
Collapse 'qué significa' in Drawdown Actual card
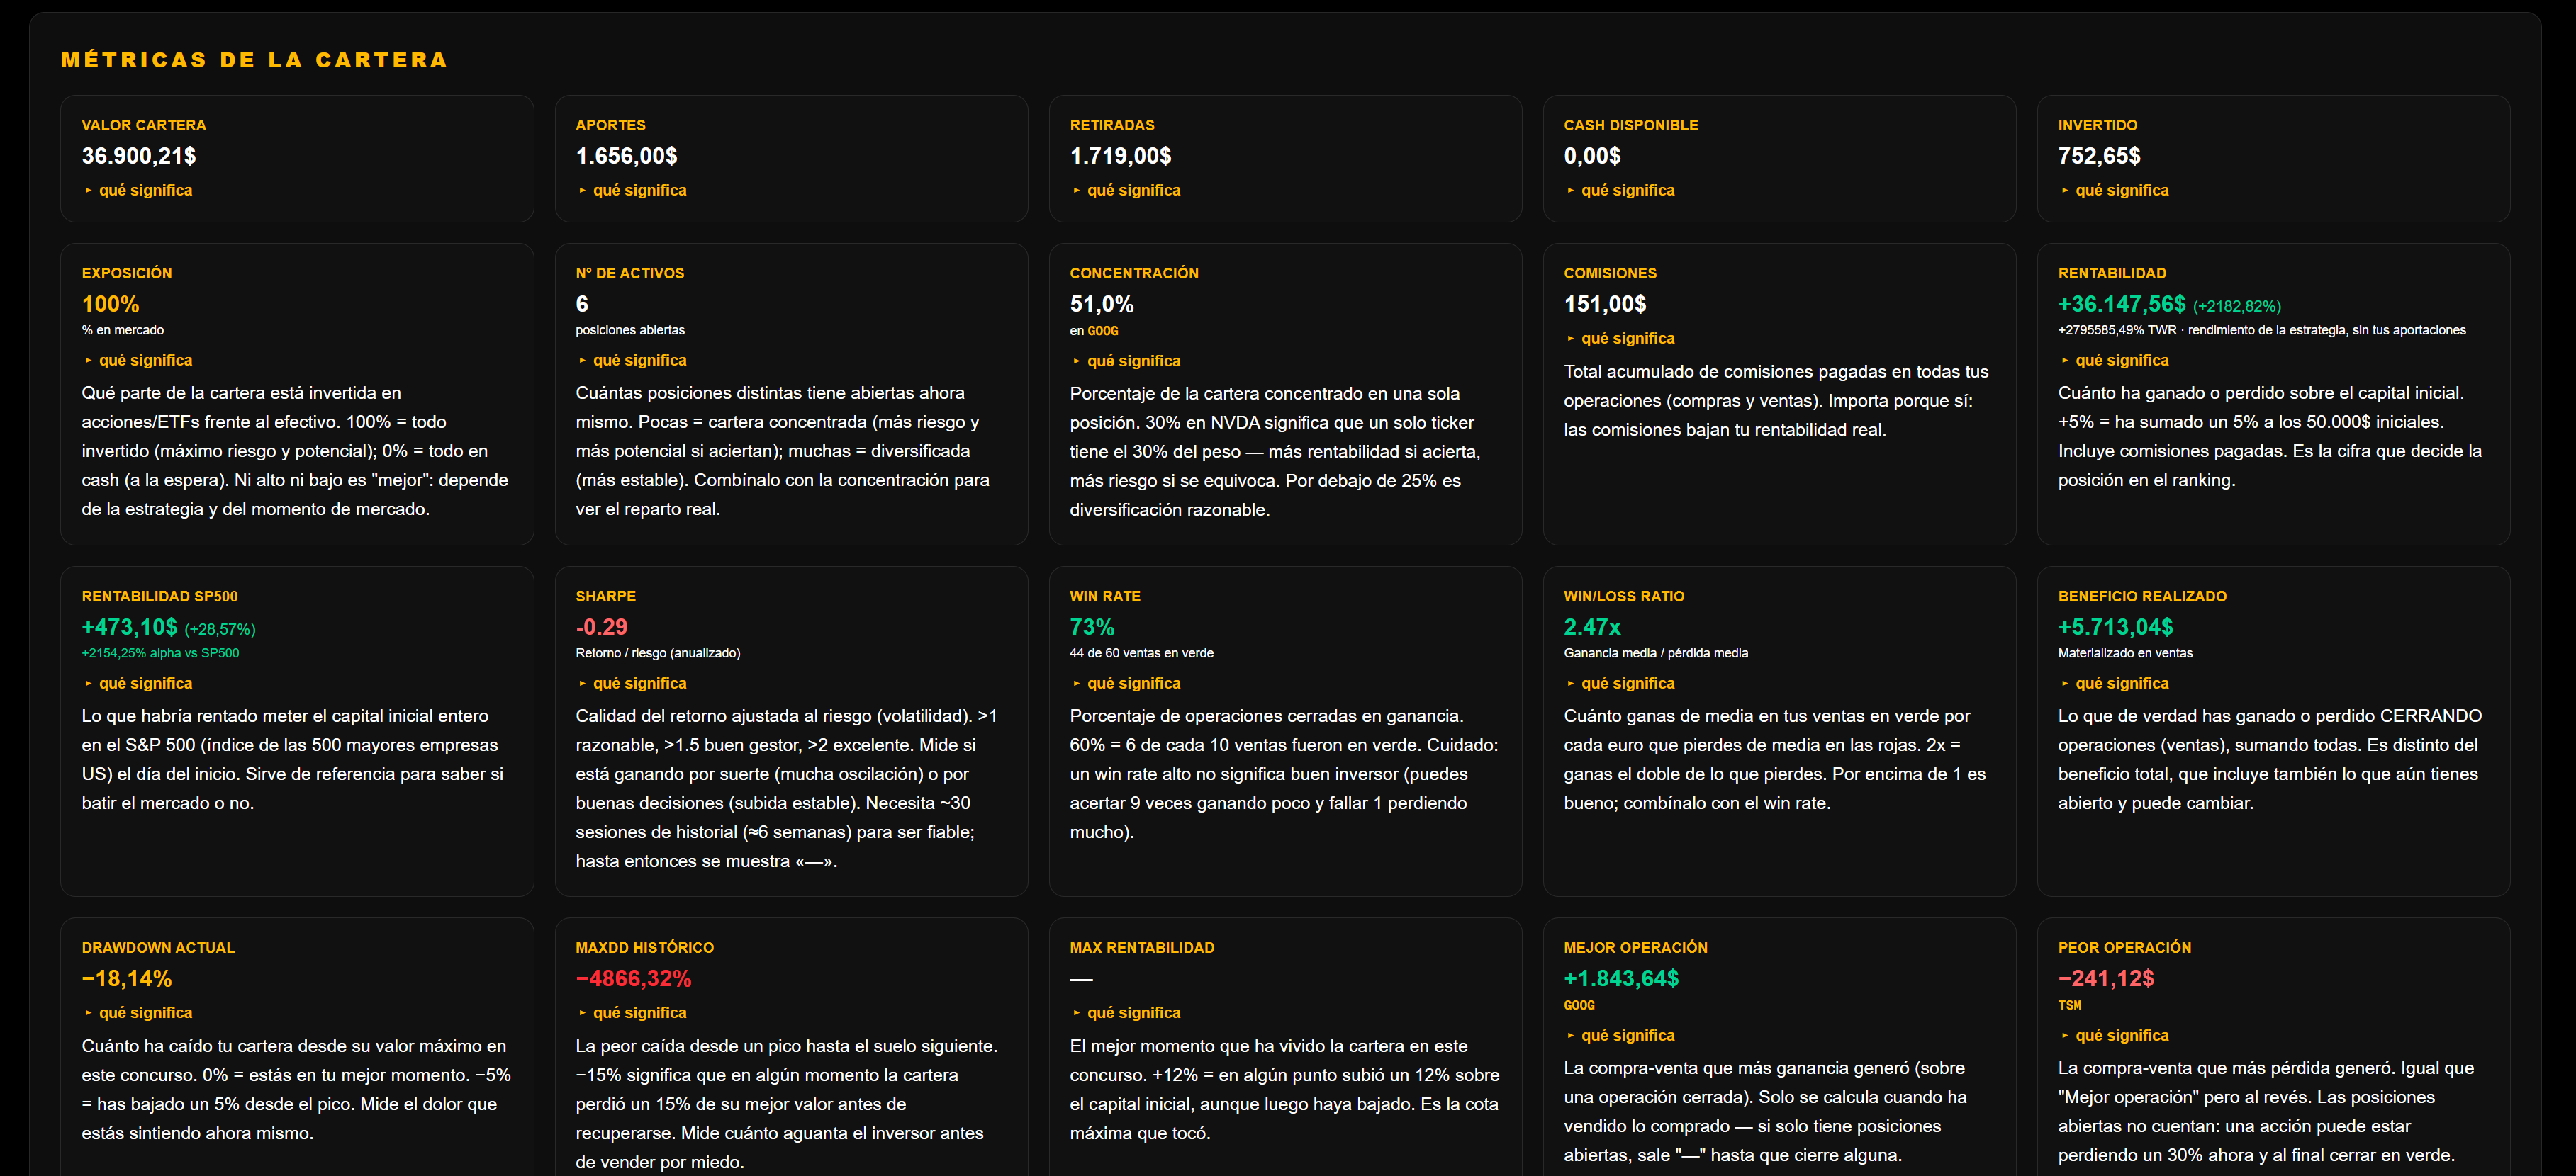[x=138, y=1012]
